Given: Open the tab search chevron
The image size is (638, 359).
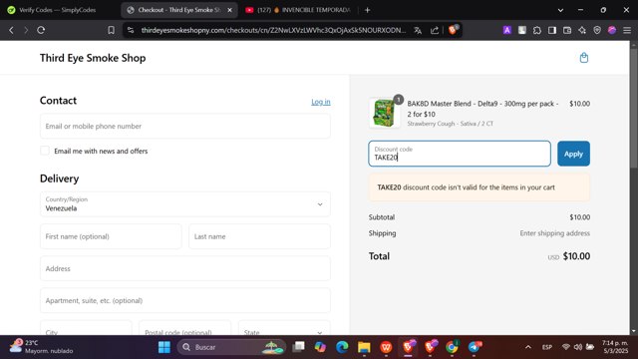Looking at the screenshot, I should [560, 10].
